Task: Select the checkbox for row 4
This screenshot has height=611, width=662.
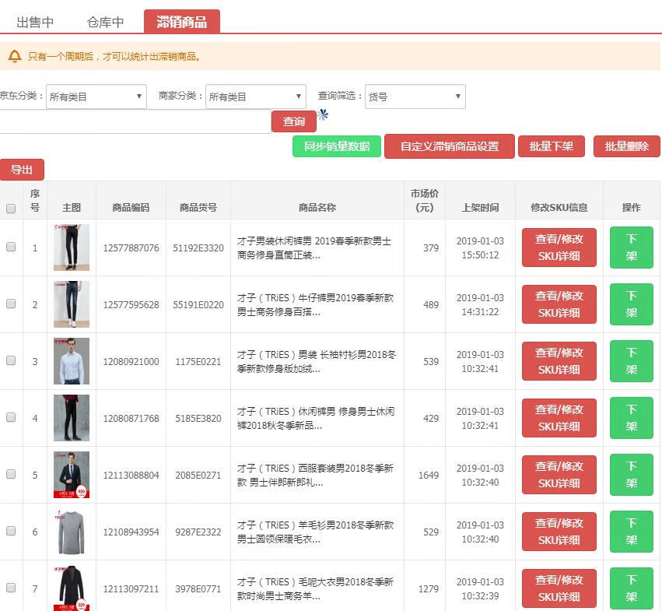Action: pos(11,417)
